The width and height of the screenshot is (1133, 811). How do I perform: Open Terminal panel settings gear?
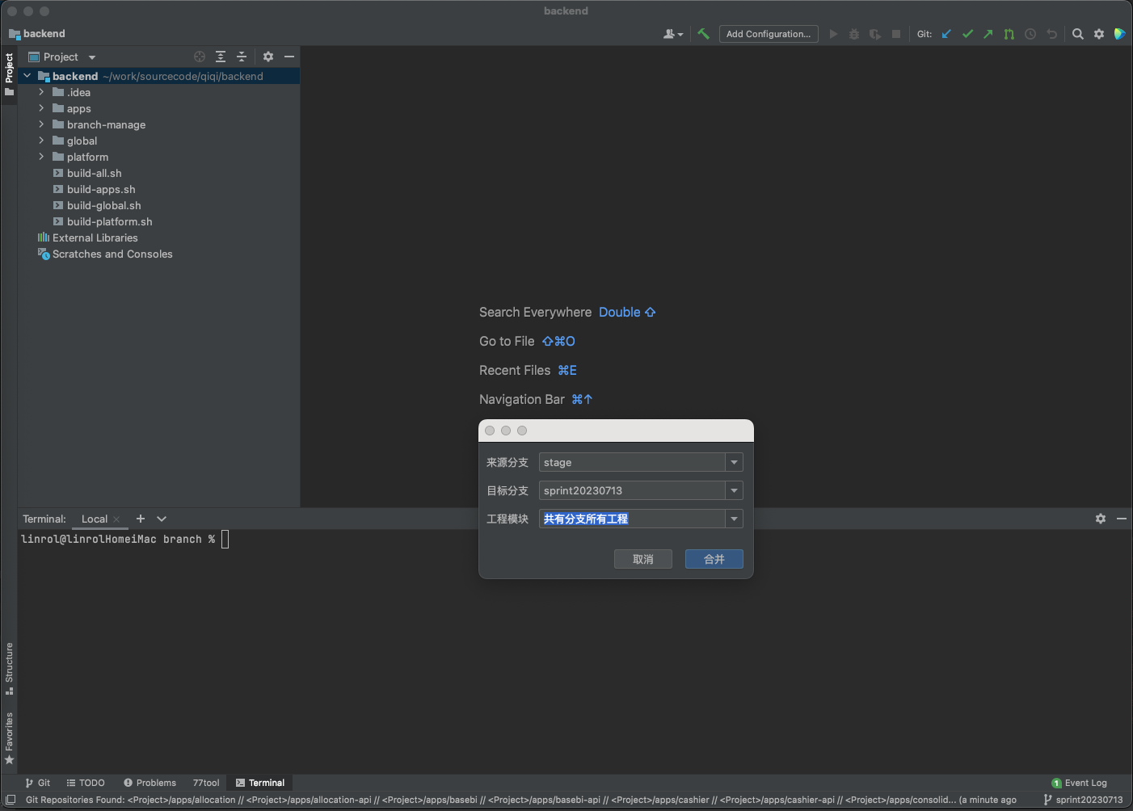[x=1101, y=519]
